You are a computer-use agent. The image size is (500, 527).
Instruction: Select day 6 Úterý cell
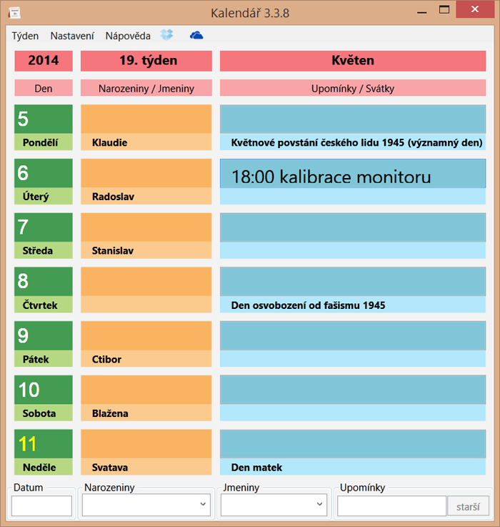pos(44,182)
